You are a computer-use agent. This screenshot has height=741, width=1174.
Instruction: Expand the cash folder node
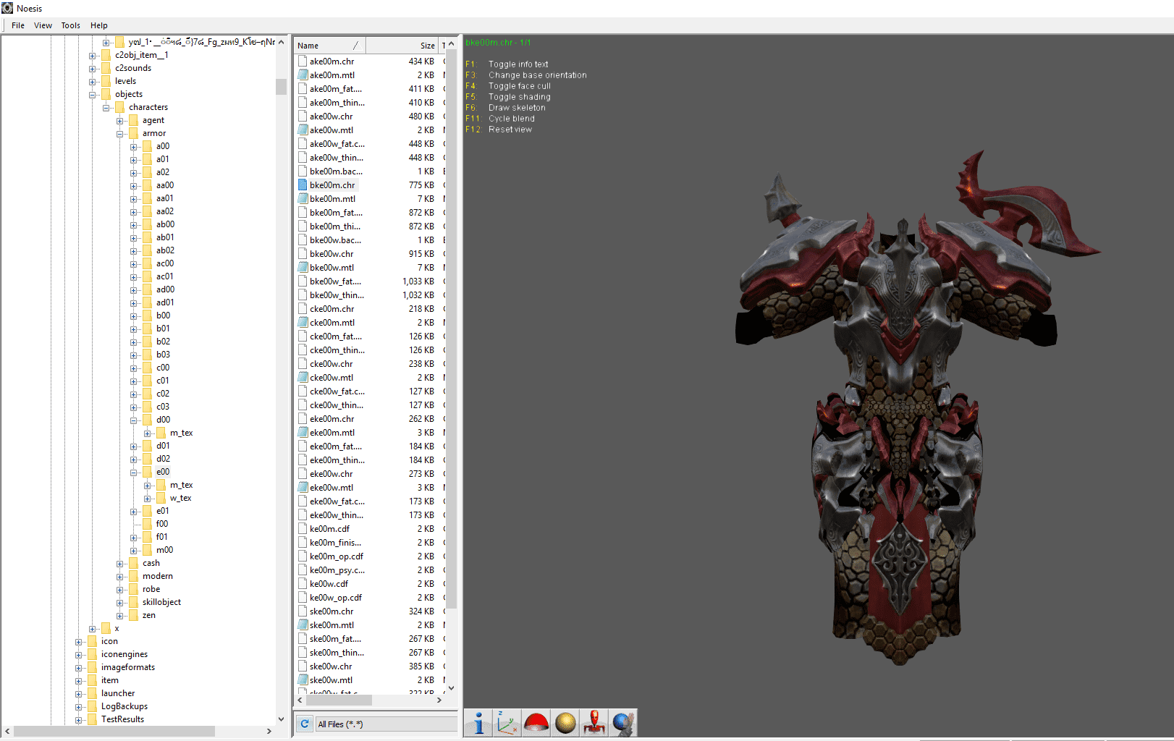pyautogui.click(x=119, y=564)
